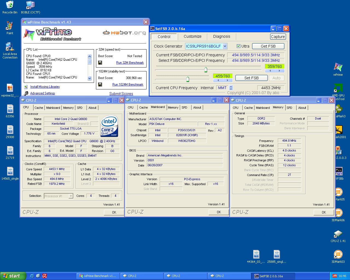Open SPD tab in middle CPU-Z window
Viewport: 350px width, 280px height.
185,107
